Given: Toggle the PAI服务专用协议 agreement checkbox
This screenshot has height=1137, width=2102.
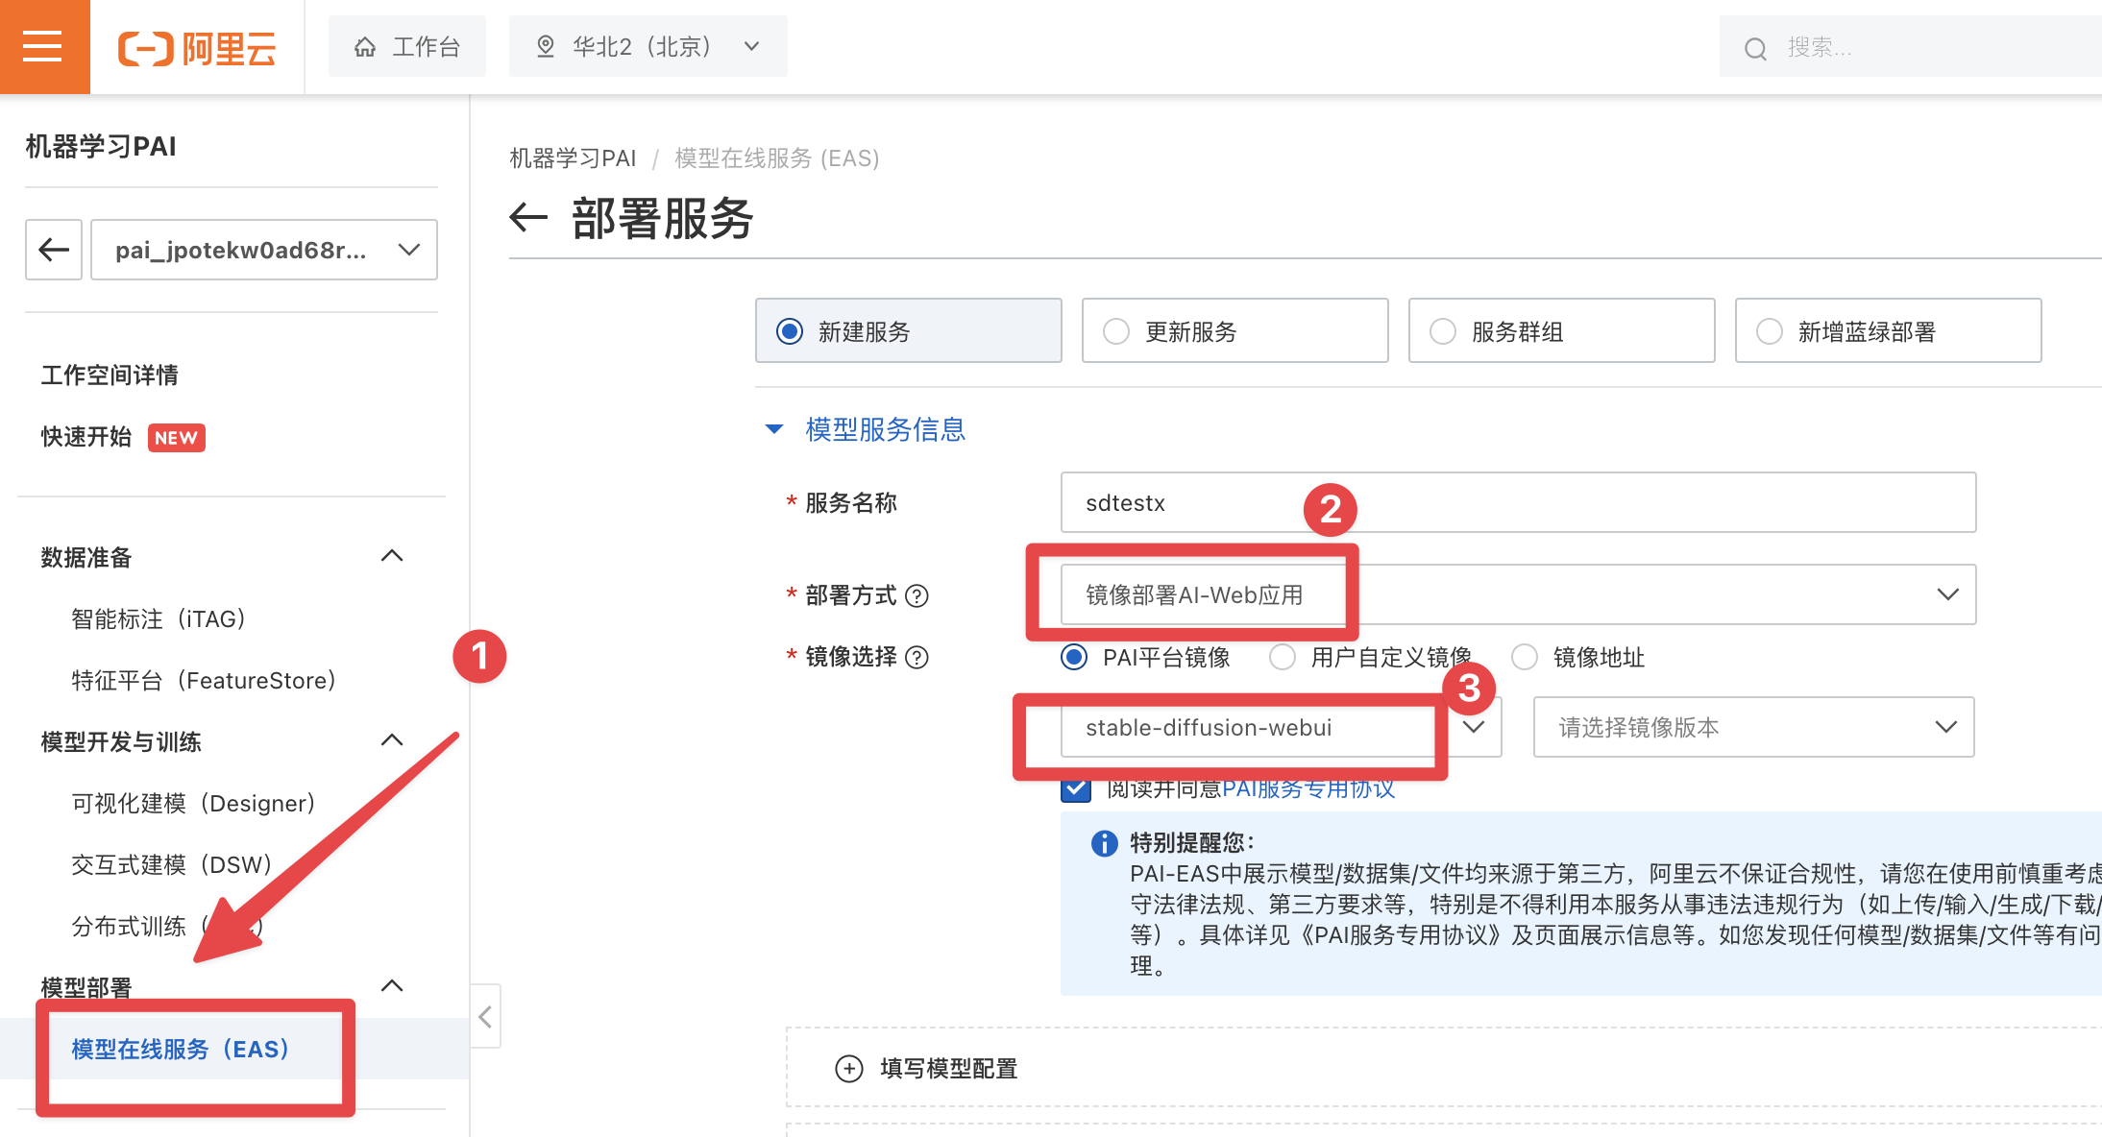Looking at the screenshot, I should pos(1076,789).
